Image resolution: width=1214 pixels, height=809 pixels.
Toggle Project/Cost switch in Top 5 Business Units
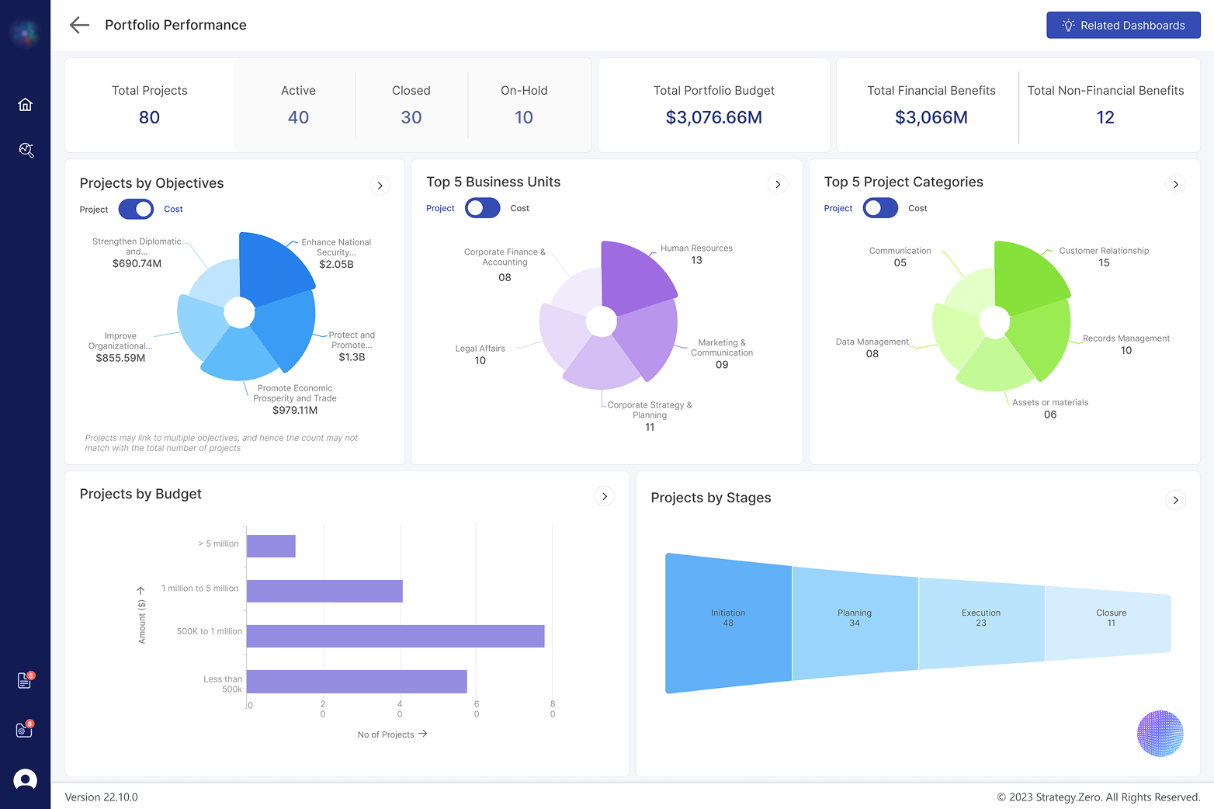482,208
